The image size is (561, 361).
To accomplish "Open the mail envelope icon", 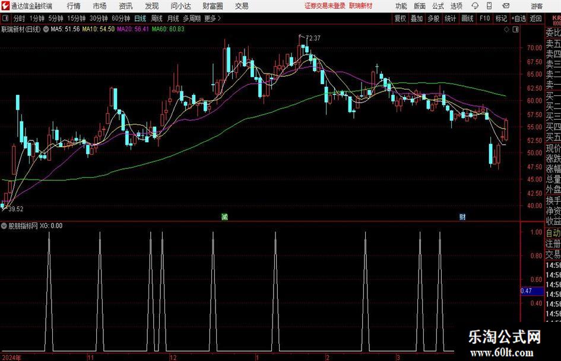I will coord(506,6).
